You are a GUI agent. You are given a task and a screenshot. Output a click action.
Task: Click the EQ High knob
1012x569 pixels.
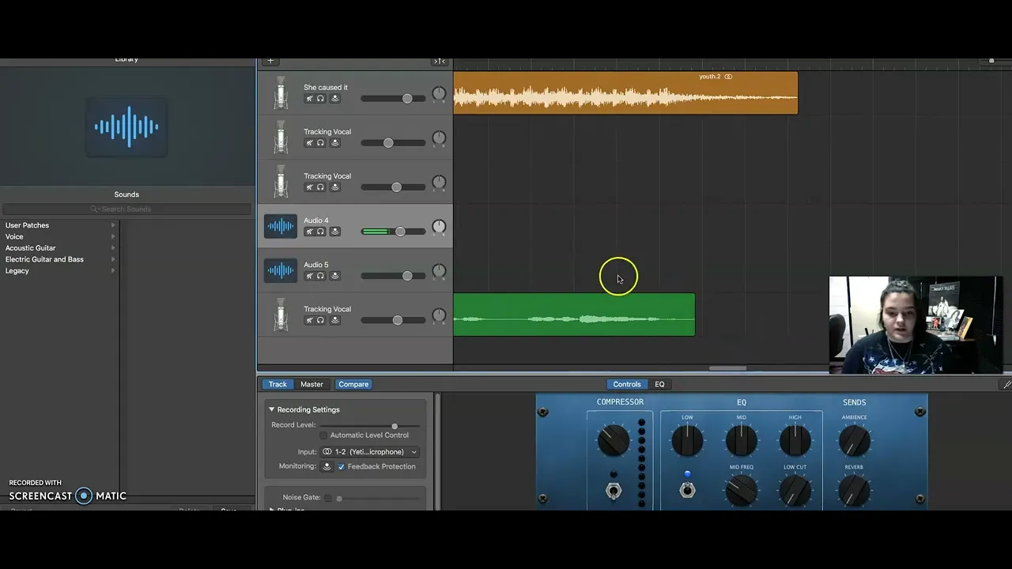(x=795, y=439)
